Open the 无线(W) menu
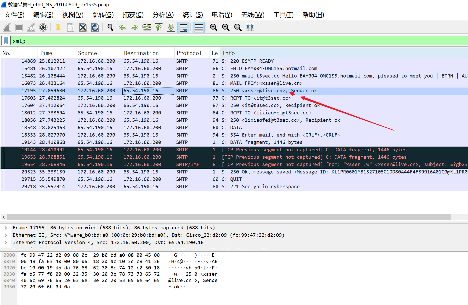 253,15
